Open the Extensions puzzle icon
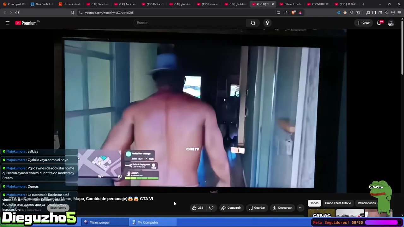 coord(351,13)
